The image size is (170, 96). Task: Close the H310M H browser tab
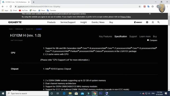(x=29, y=2)
